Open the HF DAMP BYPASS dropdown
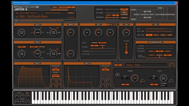This screenshot has height=106, width=189. pyautogui.click(x=163, y=86)
